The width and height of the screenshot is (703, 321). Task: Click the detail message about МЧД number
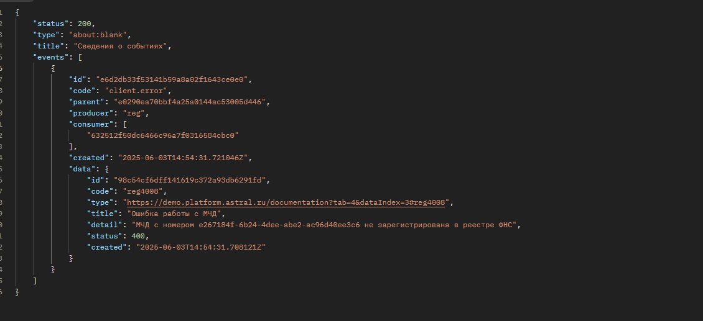coord(324,225)
